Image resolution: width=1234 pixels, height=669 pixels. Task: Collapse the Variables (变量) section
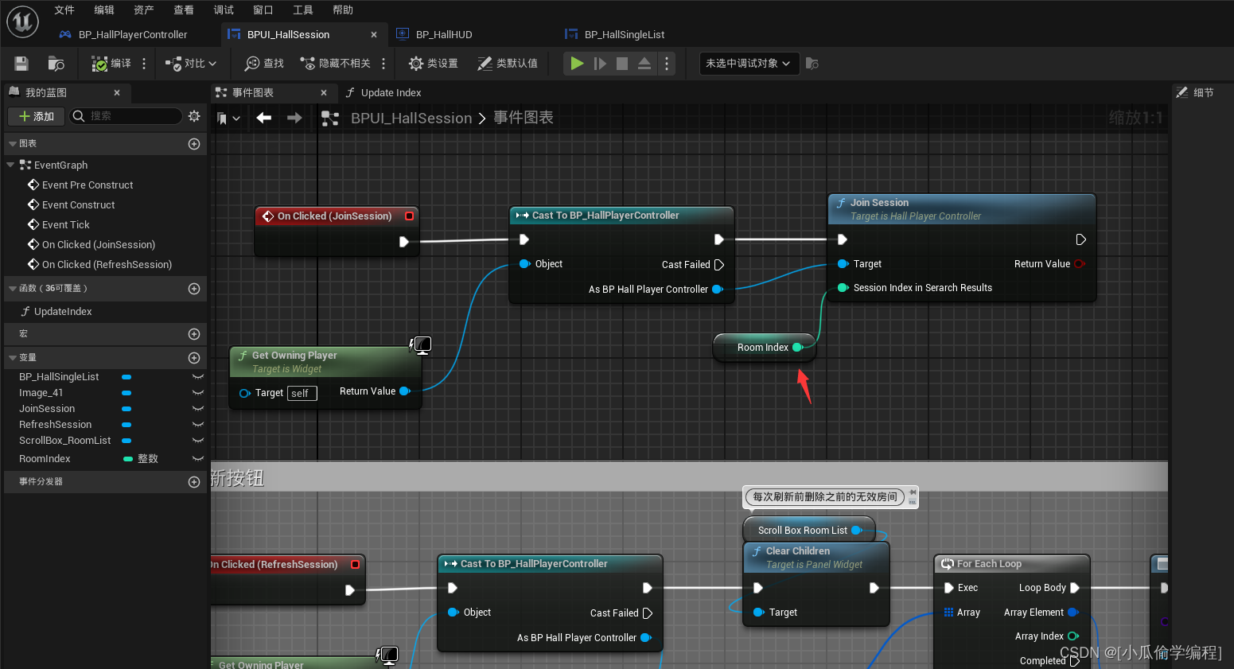(12, 358)
